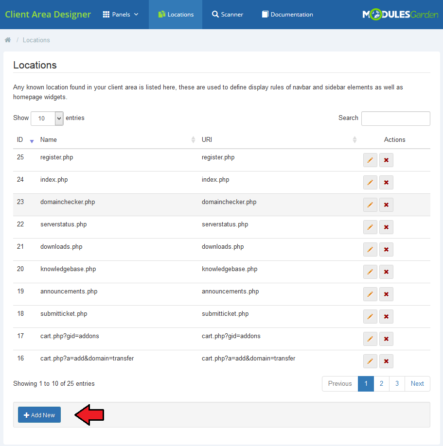The width and height of the screenshot is (443, 446).
Task: Go to pagination page 3
Action: (x=397, y=384)
